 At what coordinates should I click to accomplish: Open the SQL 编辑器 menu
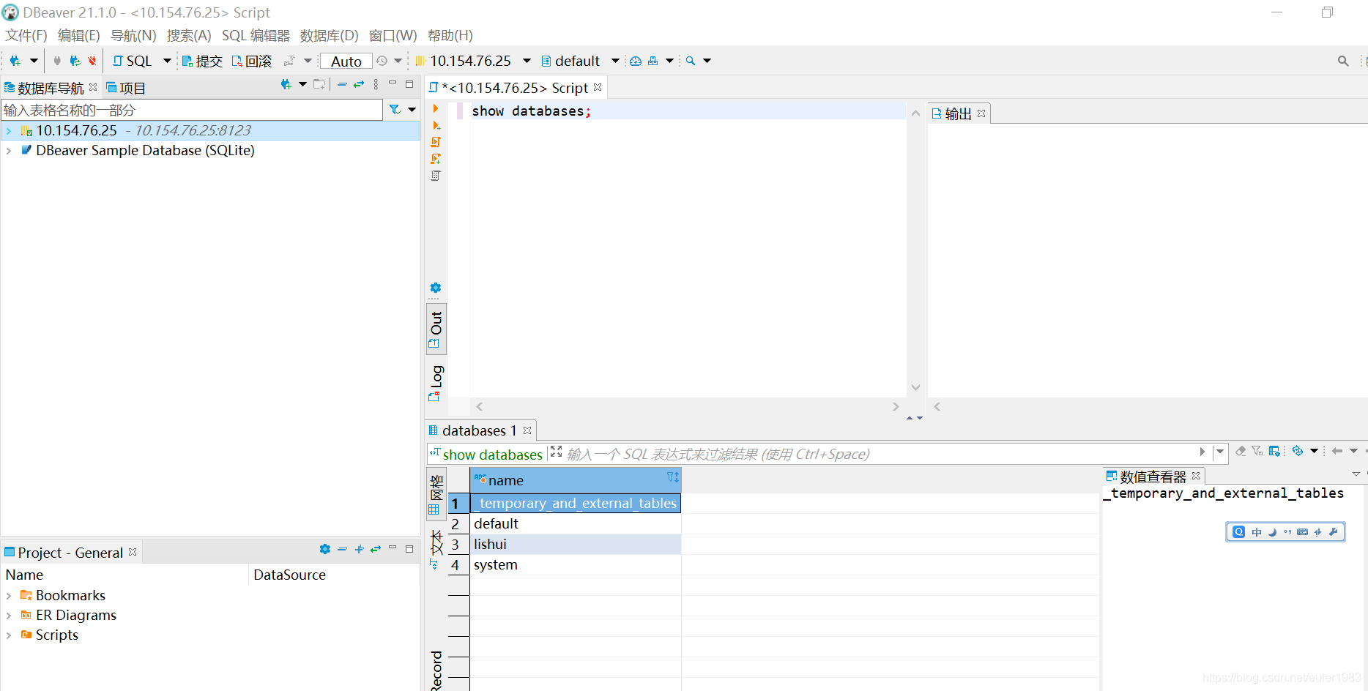[x=256, y=35]
